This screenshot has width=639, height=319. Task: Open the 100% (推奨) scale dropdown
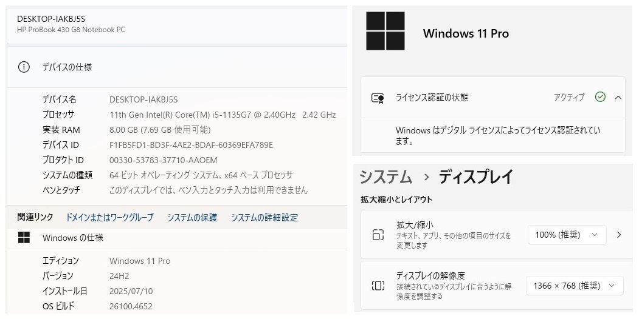click(567, 235)
